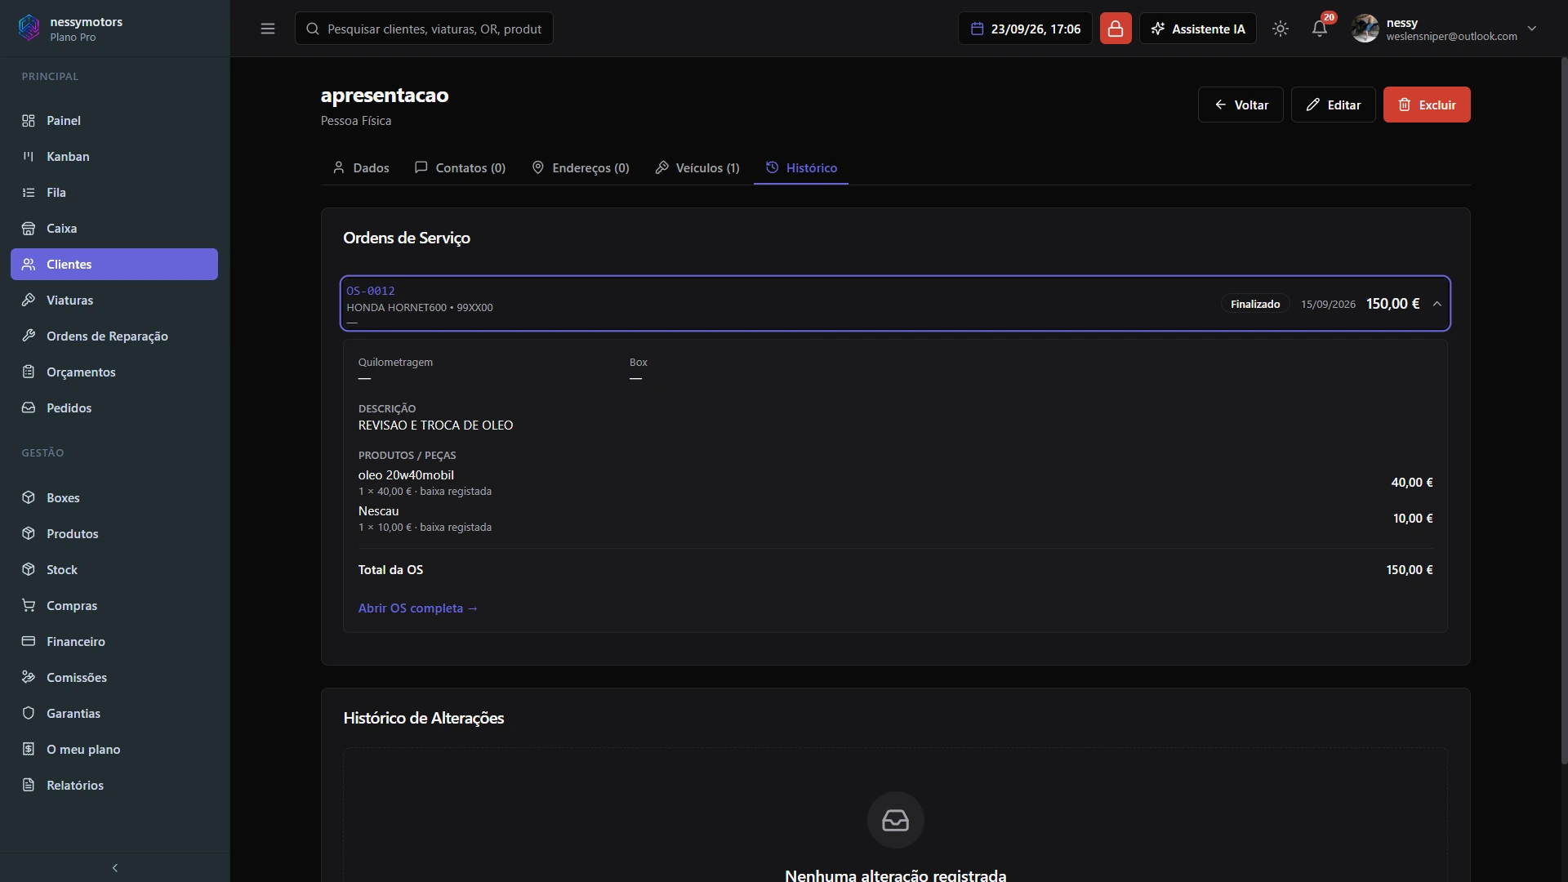This screenshot has height=882, width=1568.
Task: Open Orçamentos in sidebar
Action: [x=114, y=372]
